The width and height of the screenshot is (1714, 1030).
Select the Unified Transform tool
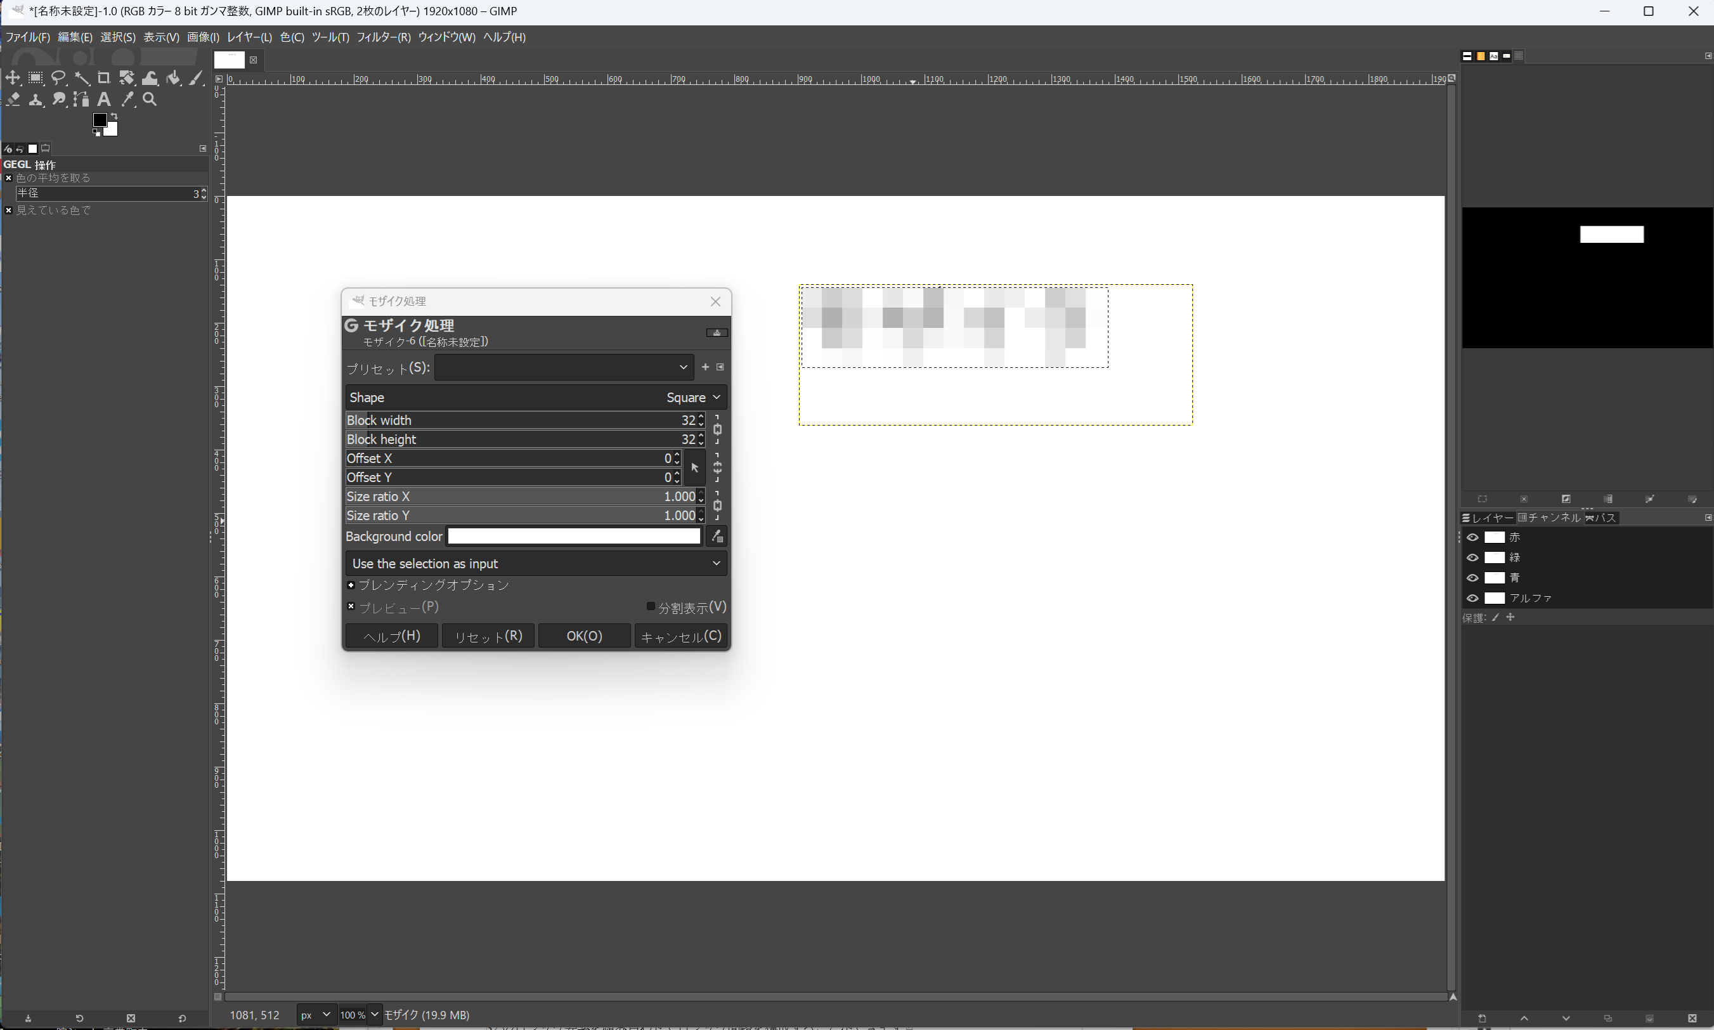[x=127, y=78]
